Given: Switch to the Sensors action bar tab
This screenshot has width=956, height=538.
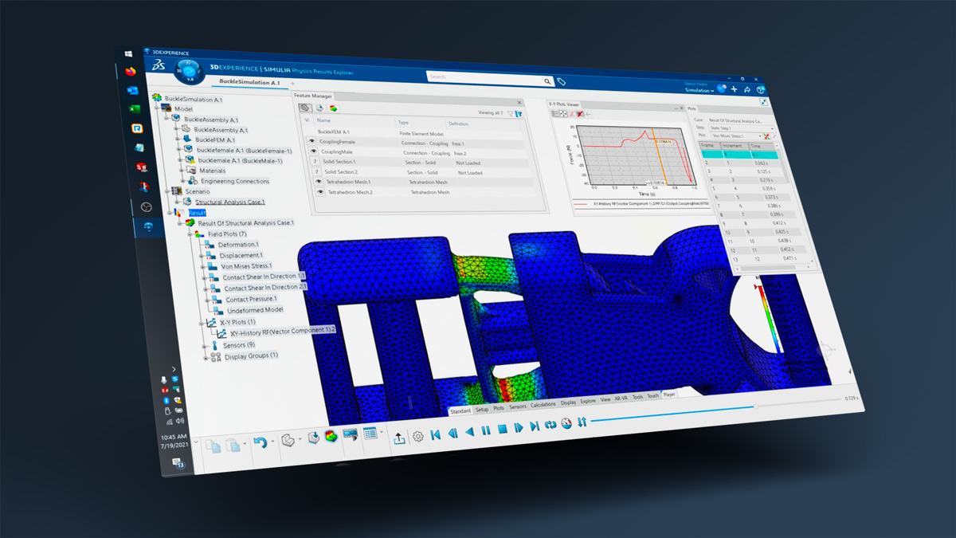Looking at the screenshot, I should pyautogui.click(x=518, y=406).
